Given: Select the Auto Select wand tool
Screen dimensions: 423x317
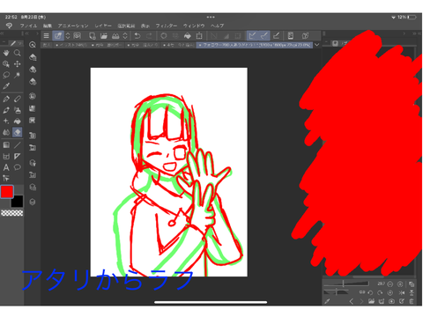Looking at the screenshot, I should point(18,75).
